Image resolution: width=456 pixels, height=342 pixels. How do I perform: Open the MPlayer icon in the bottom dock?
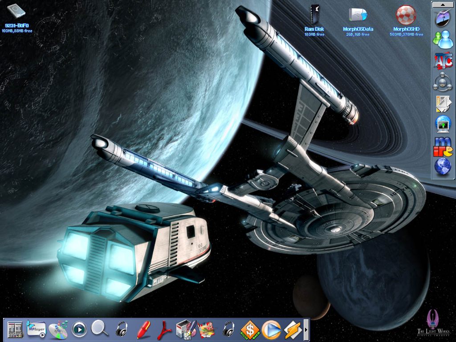tap(37, 329)
